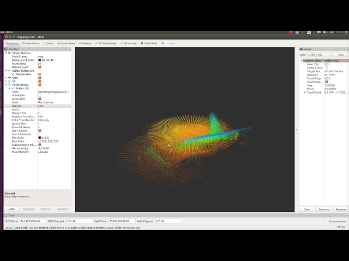
Task: Toggle the Default Light checkbox
Action: tap(40, 67)
